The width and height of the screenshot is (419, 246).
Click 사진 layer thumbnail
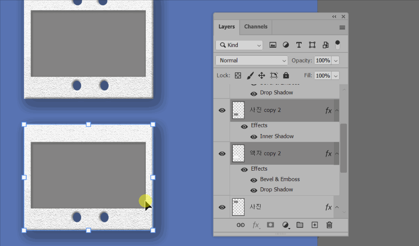238,207
